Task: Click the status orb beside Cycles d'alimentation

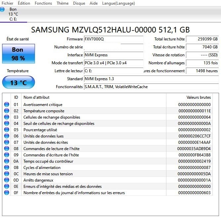Action: coord(7,168)
